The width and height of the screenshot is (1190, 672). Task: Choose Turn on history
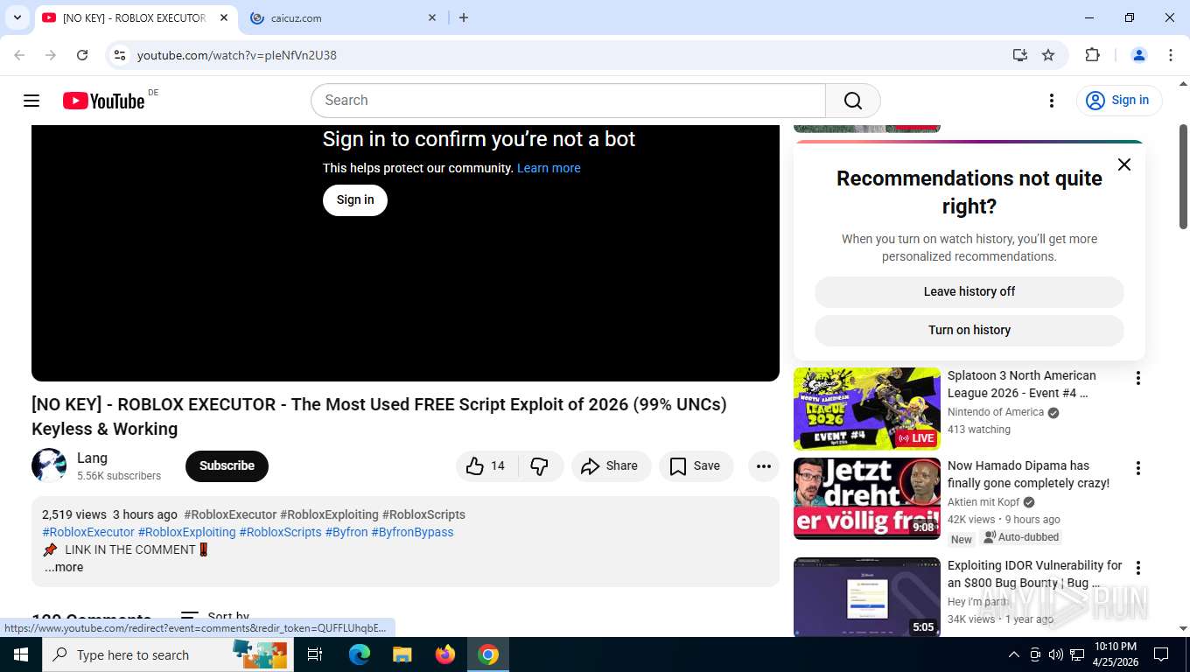[969, 331]
